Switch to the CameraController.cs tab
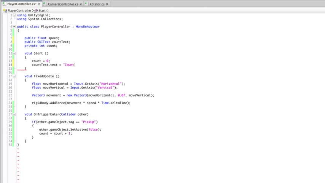This screenshot has height=183, width=325. click(x=63, y=4)
